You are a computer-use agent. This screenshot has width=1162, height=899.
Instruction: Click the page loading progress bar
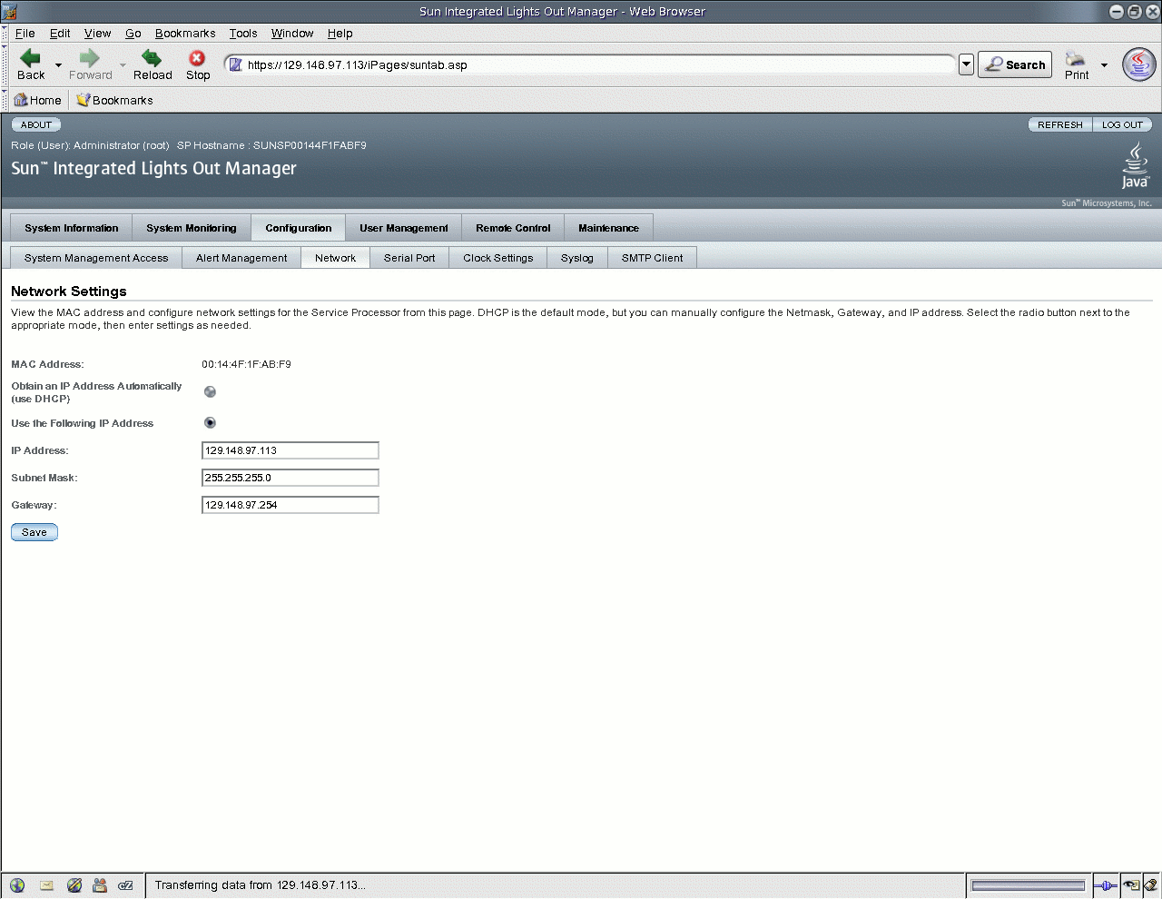tap(1028, 885)
